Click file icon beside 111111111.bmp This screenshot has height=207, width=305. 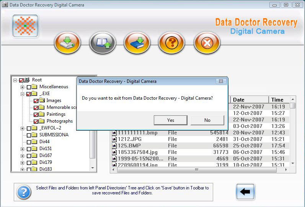(x=114, y=133)
